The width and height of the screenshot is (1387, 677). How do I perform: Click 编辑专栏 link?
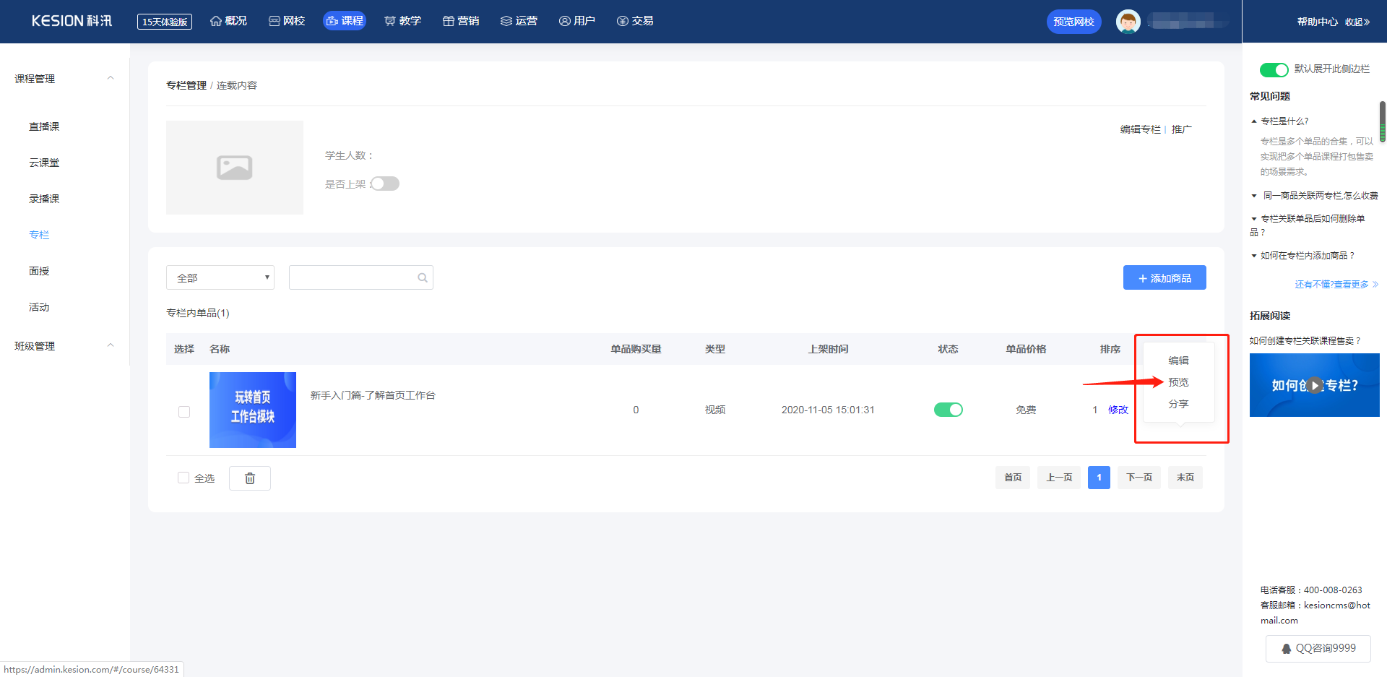click(1140, 129)
